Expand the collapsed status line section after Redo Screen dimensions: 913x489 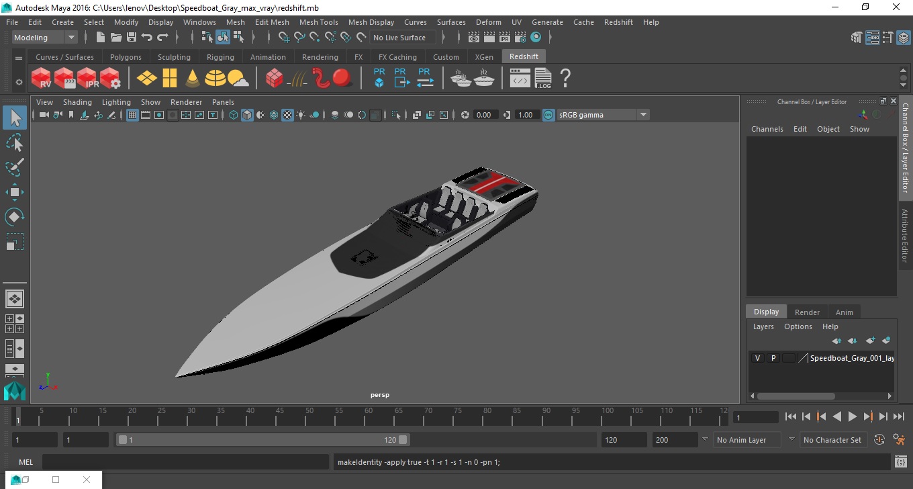pos(176,38)
